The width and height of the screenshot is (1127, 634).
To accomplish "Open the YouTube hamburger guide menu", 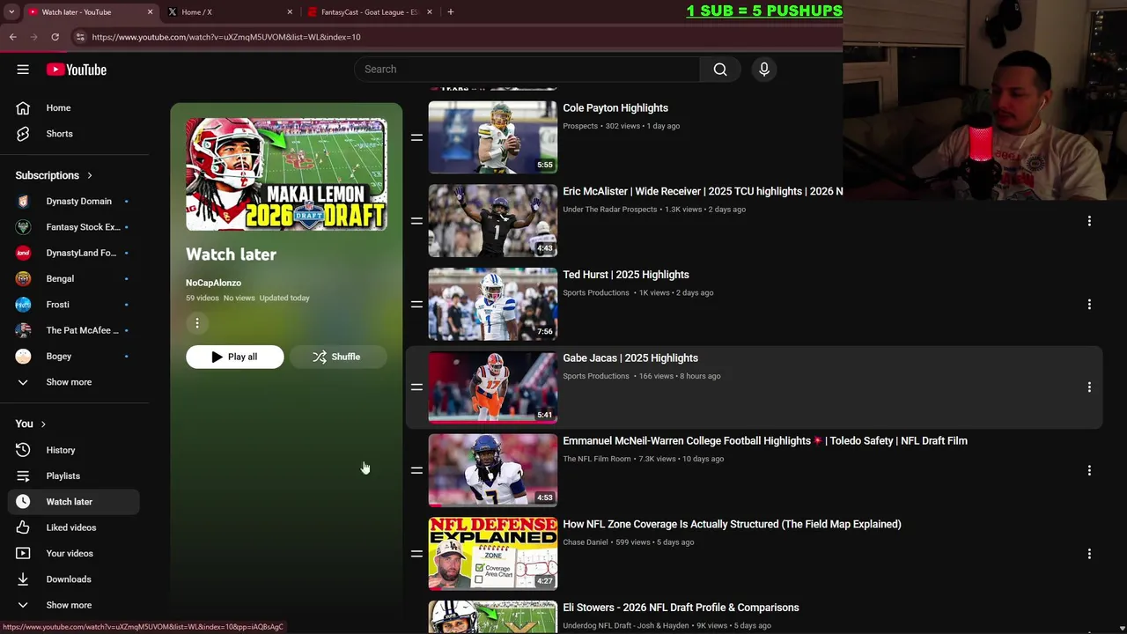I will (x=23, y=70).
